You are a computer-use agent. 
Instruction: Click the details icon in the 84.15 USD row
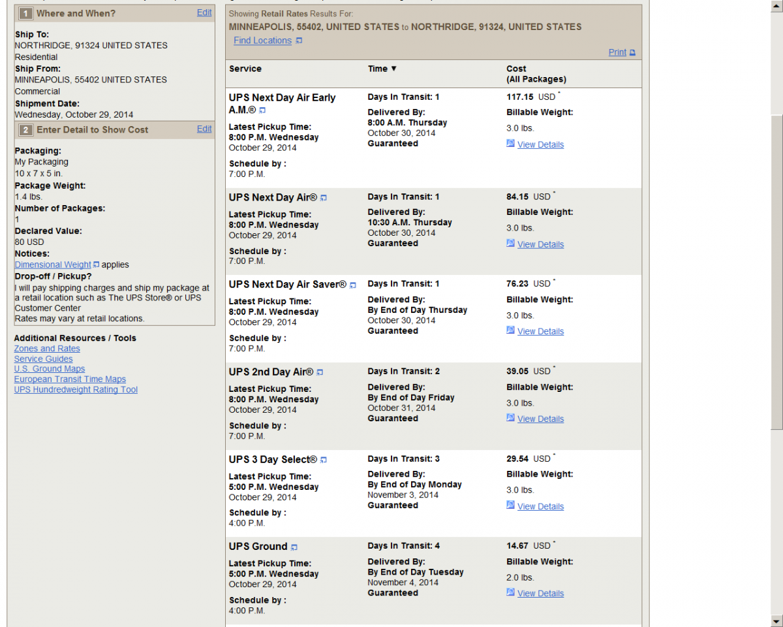pos(511,244)
